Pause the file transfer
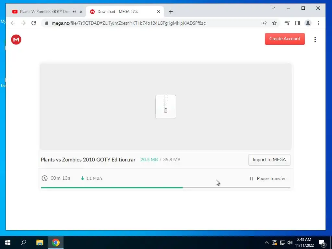The image size is (332, 249). point(267,179)
